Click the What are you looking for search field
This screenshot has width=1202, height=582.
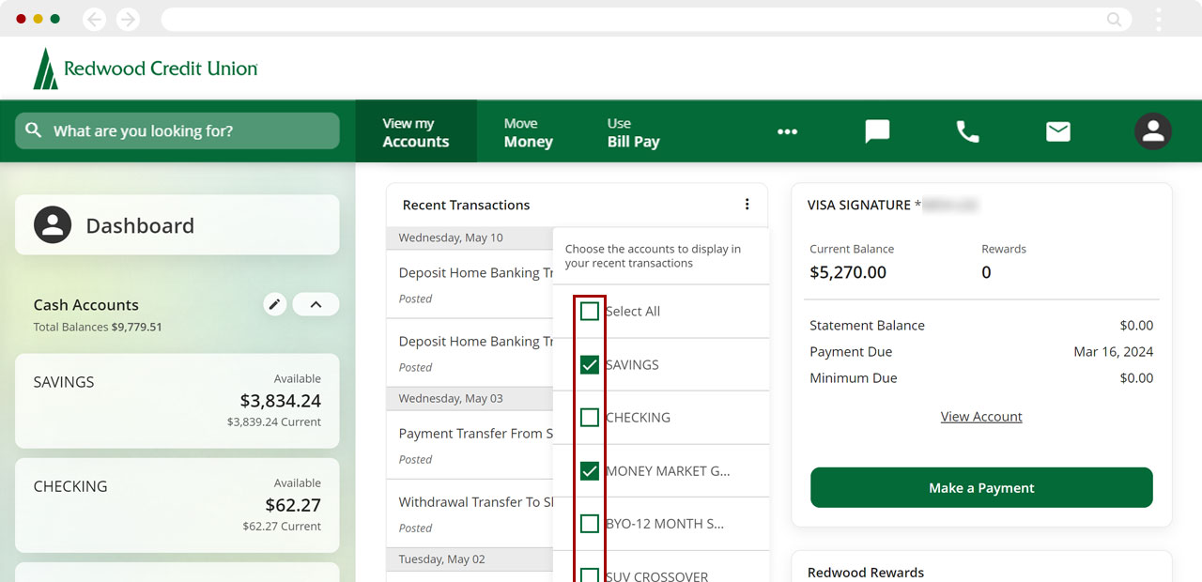tap(177, 130)
